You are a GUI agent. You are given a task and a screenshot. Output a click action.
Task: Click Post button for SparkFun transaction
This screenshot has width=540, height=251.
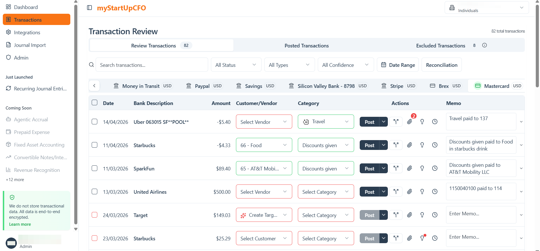click(x=369, y=168)
